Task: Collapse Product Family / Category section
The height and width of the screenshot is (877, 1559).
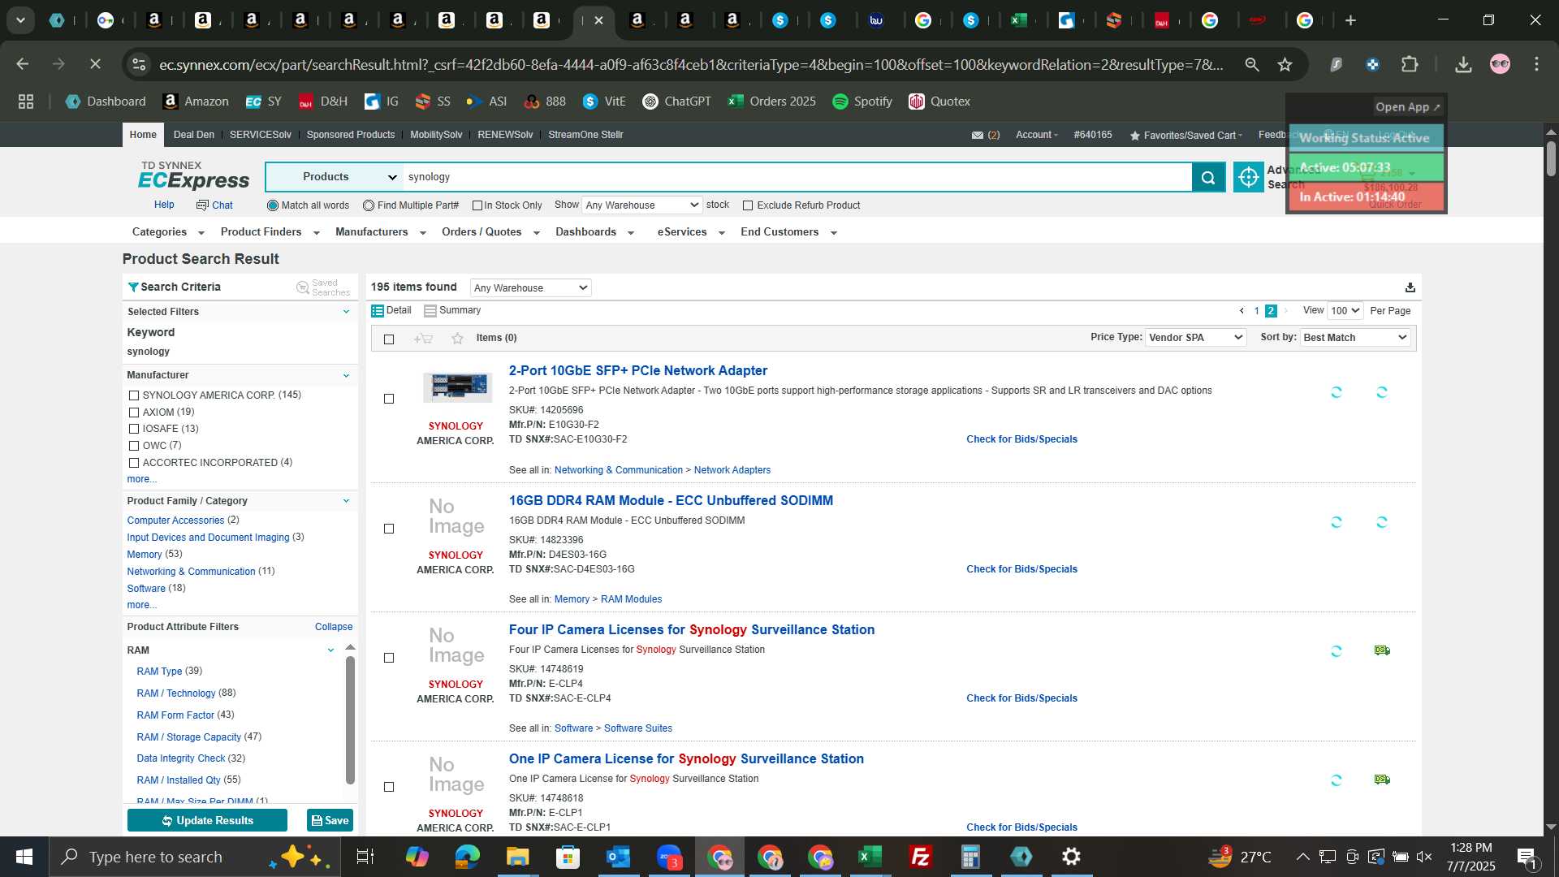Action: tap(346, 501)
